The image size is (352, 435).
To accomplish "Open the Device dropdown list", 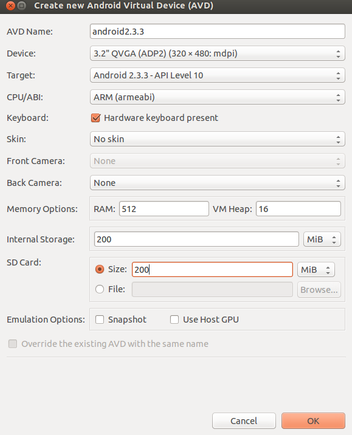I will [x=218, y=53].
